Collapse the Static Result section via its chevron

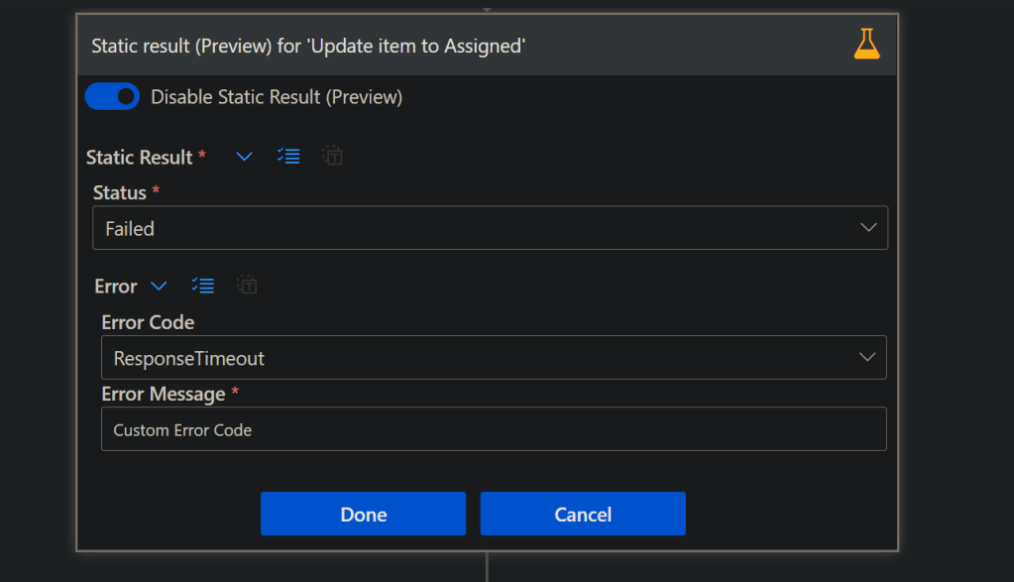[x=244, y=156]
